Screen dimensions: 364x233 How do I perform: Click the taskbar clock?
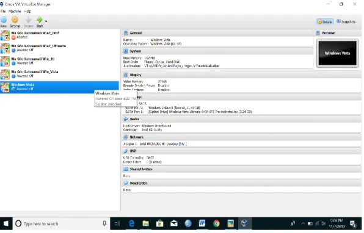click(x=337, y=223)
